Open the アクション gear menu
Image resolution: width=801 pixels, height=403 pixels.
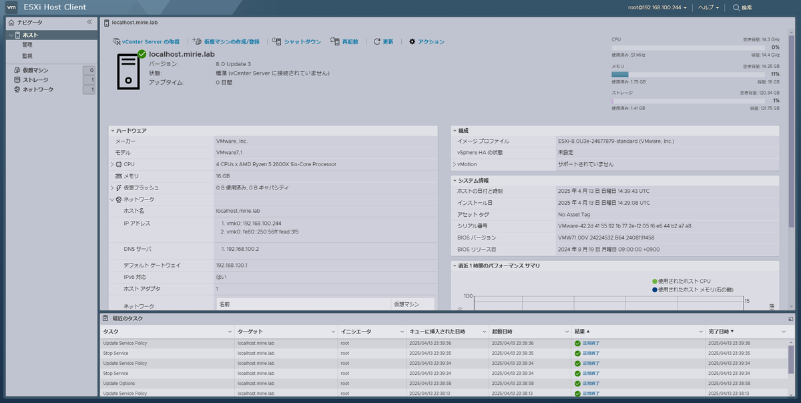[427, 41]
